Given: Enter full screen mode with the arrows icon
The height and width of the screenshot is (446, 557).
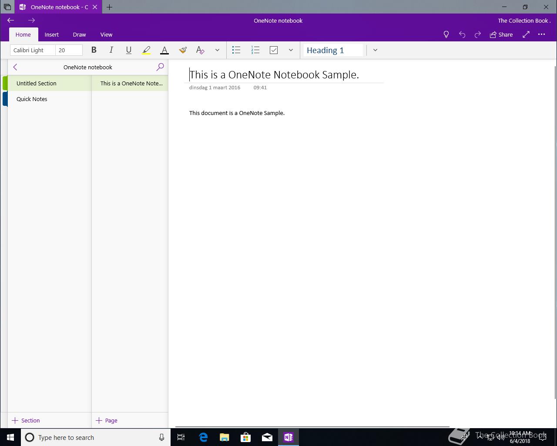Looking at the screenshot, I should click(526, 34).
